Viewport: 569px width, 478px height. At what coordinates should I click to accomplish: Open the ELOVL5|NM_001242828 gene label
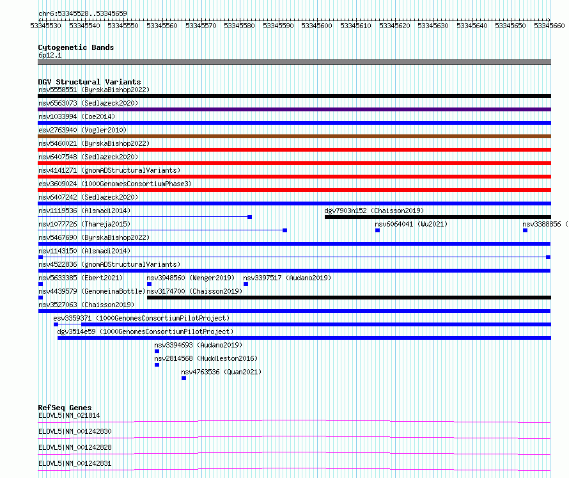[75, 447]
